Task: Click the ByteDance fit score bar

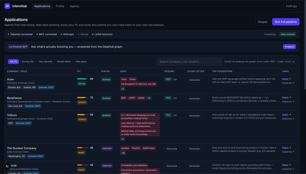Action: tap(83, 97)
